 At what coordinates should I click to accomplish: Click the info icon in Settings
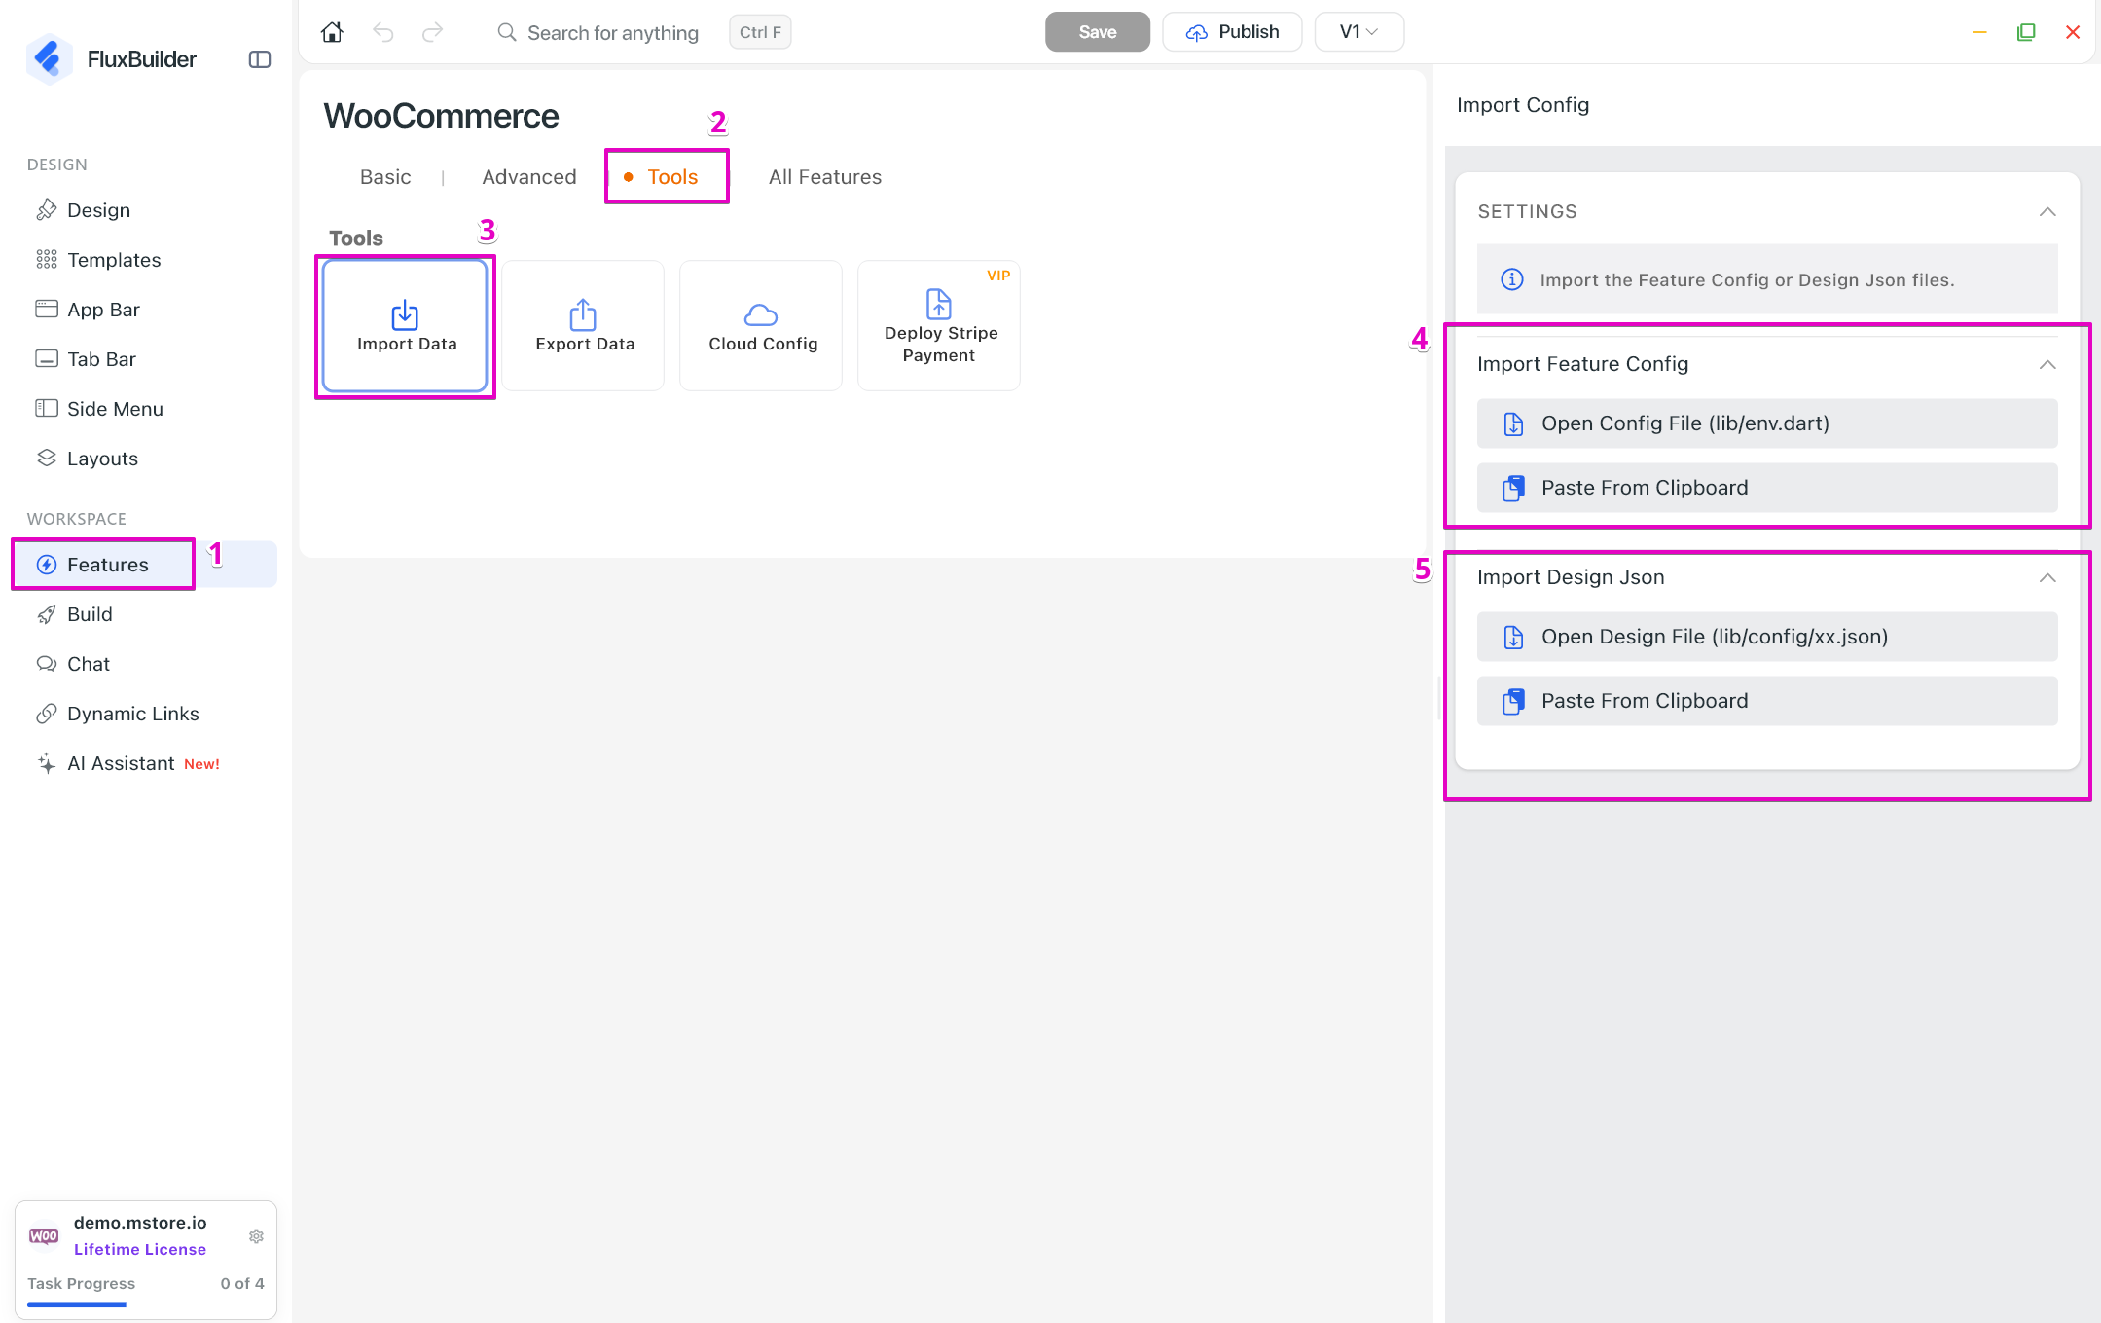point(1512,280)
